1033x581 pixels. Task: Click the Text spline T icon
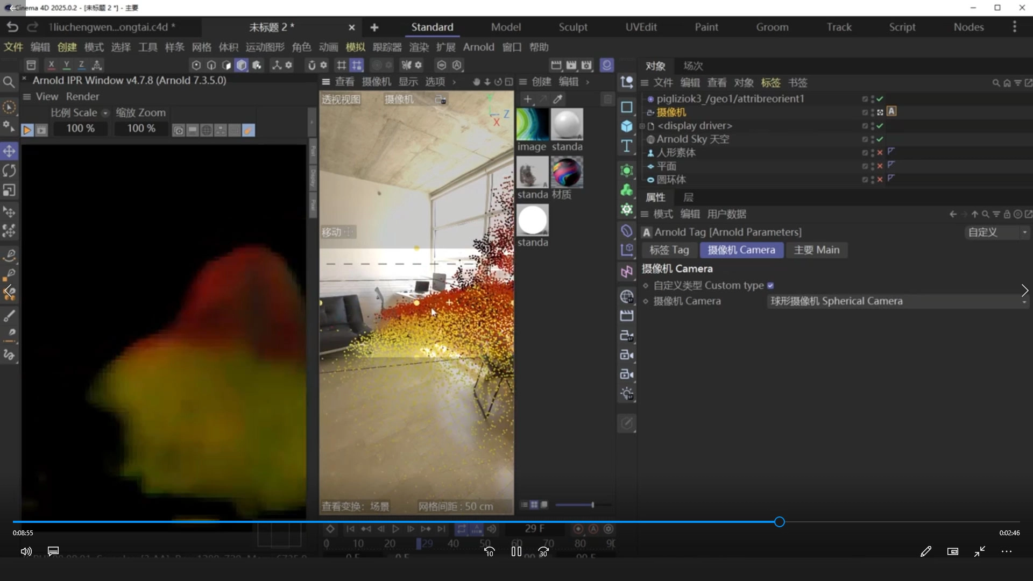[x=627, y=146]
